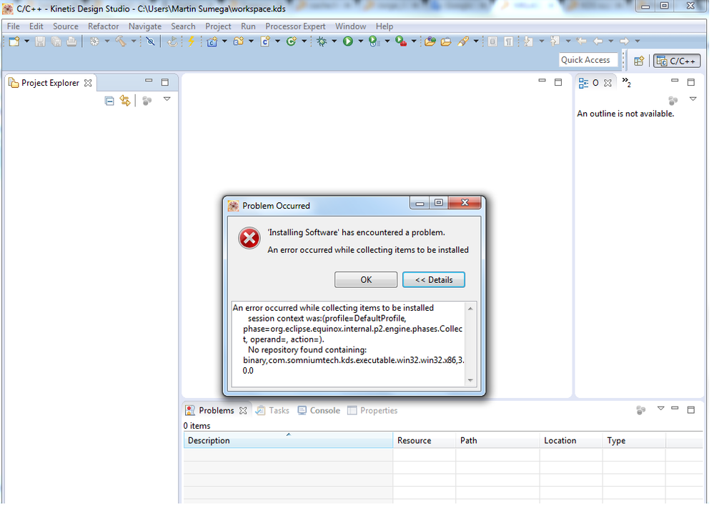Toggle Block Selection mode icon
The image size is (714, 518).
click(x=492, y=41)
